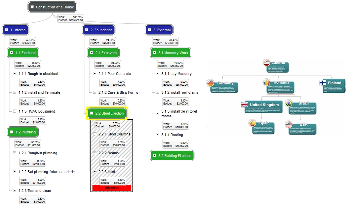Click the Finland flag icon
The image size is (347, 206).
pos(323,83)
